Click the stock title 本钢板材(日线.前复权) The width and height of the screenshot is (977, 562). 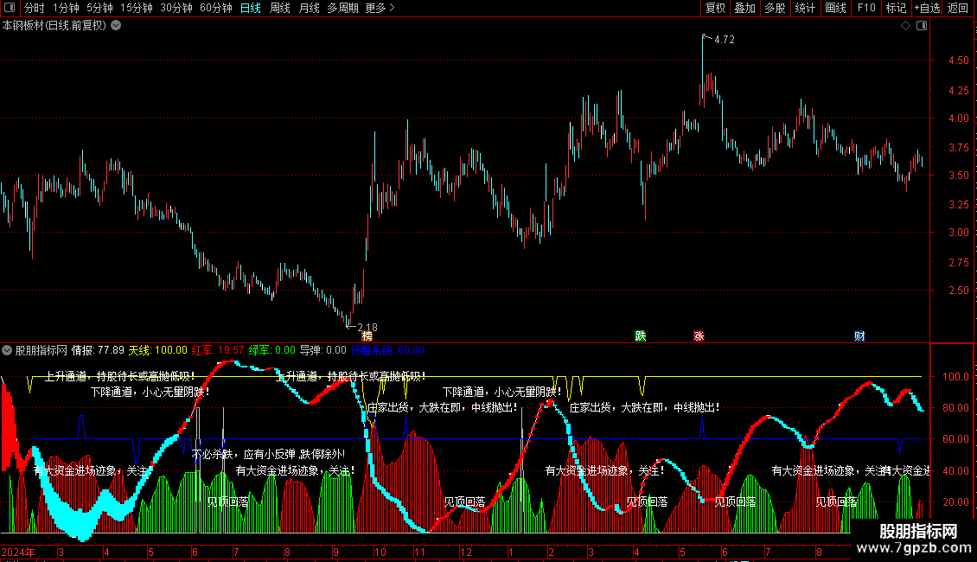coord(54,26)
